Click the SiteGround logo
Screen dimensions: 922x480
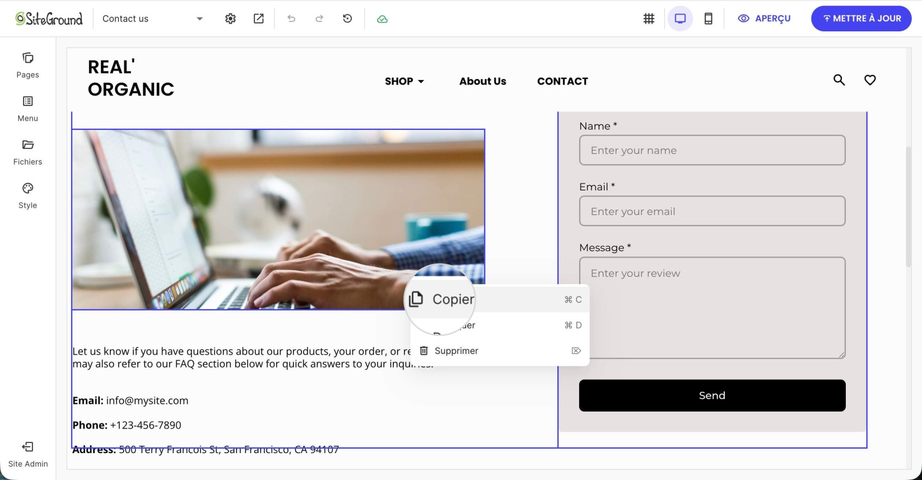(x=49, y=18)
